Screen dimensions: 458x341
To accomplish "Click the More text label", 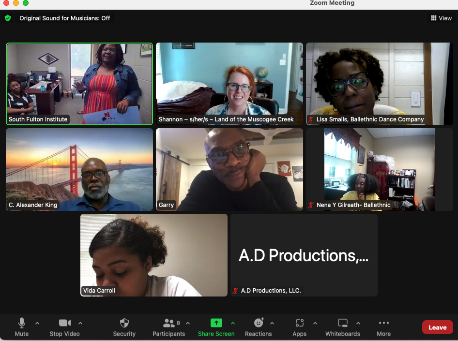I will 384,334.
